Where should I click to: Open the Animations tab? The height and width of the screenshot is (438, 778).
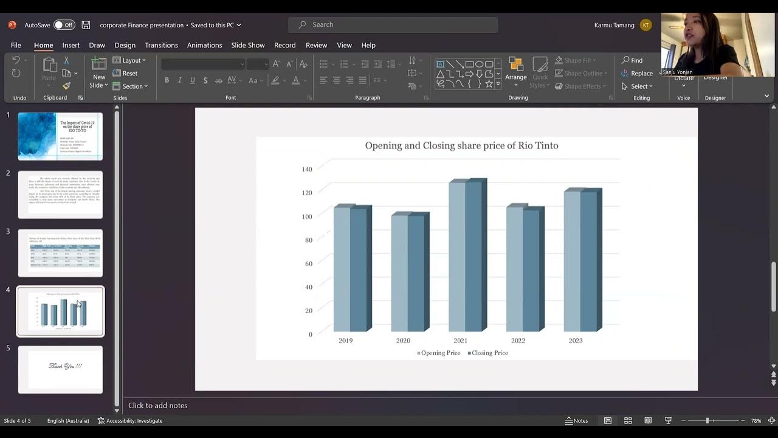coord(204,45)
